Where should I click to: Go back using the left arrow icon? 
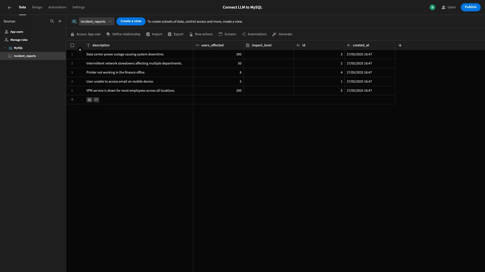coord(10,8)
